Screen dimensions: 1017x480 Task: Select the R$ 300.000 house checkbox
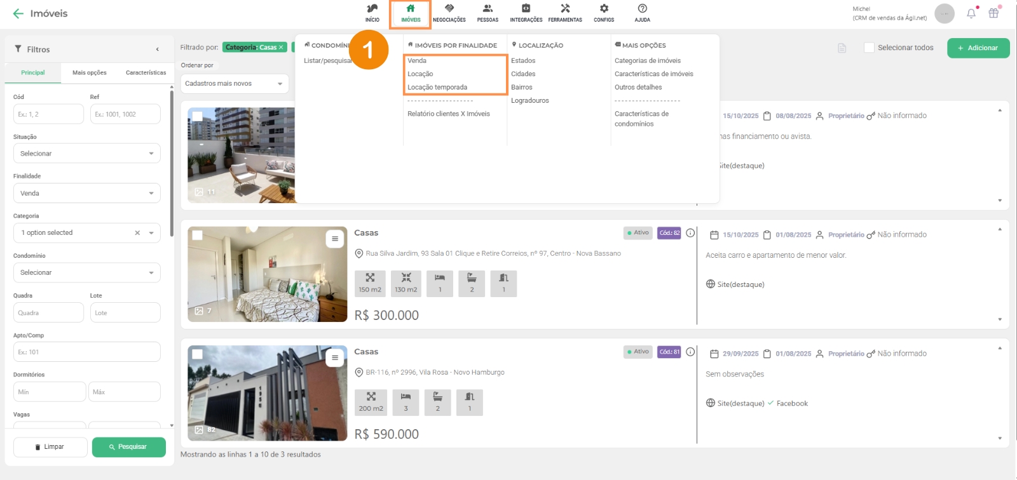pyautogui.click(x=198, y=236)
